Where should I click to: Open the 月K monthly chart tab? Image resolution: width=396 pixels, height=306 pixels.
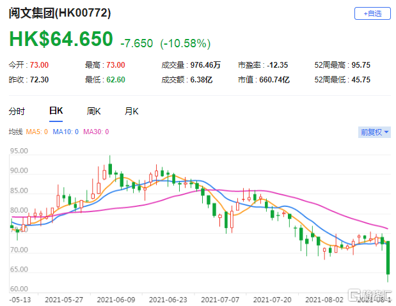point(131,111)
